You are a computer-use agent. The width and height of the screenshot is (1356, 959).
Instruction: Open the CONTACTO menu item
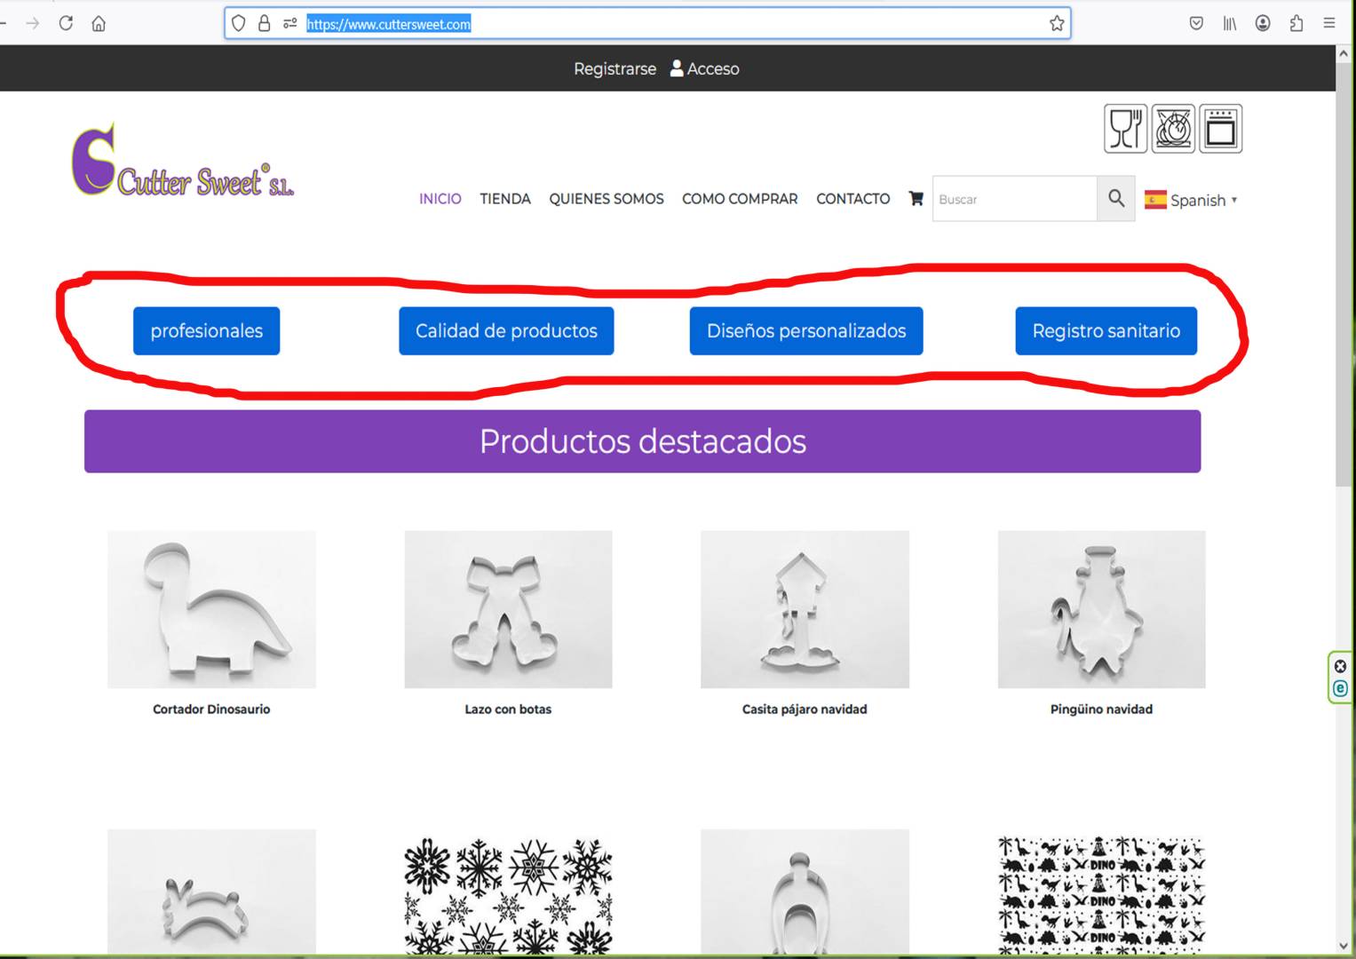tap(853, 199)
